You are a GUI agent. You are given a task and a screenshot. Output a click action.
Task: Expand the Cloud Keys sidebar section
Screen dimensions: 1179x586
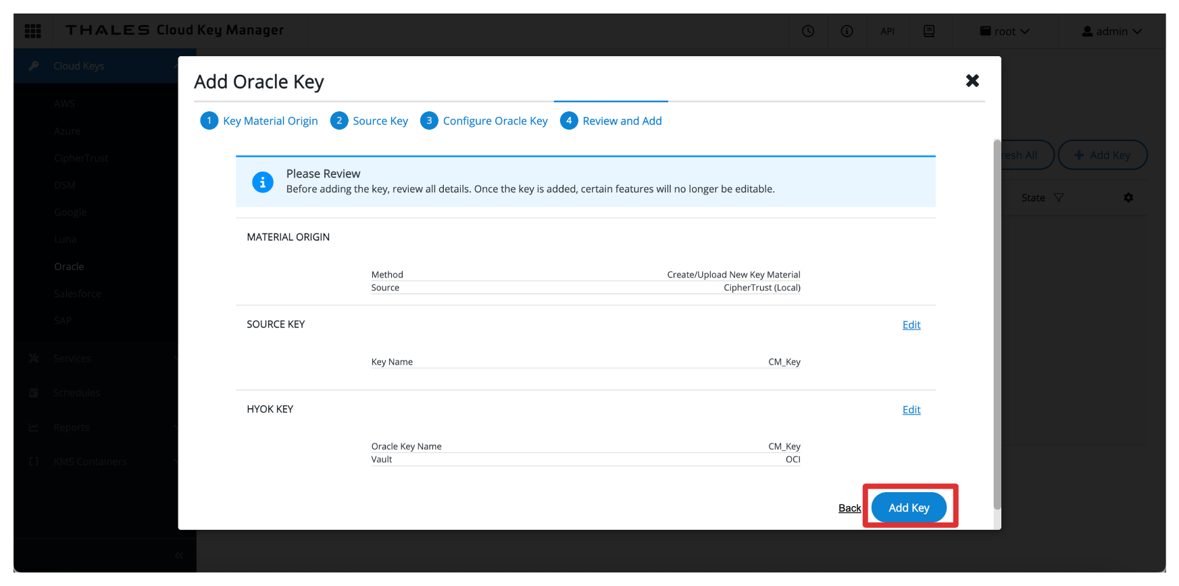79,66
